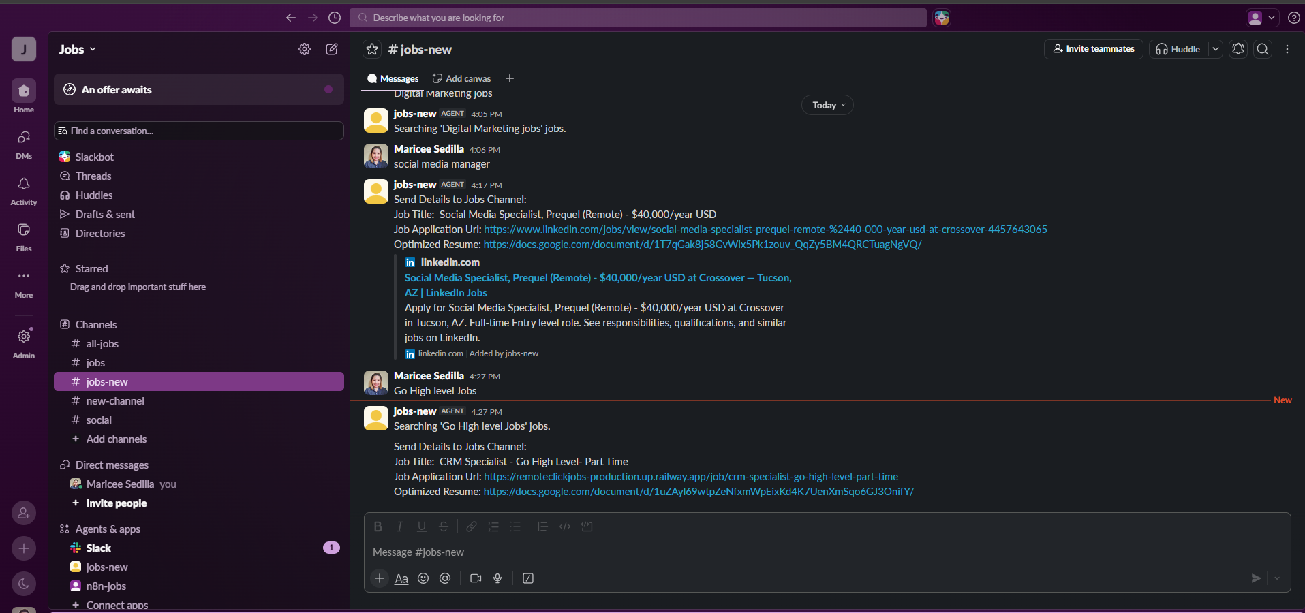Open the emoji picker
This screenshot has height=613, width=1305.
coord(423,578)
